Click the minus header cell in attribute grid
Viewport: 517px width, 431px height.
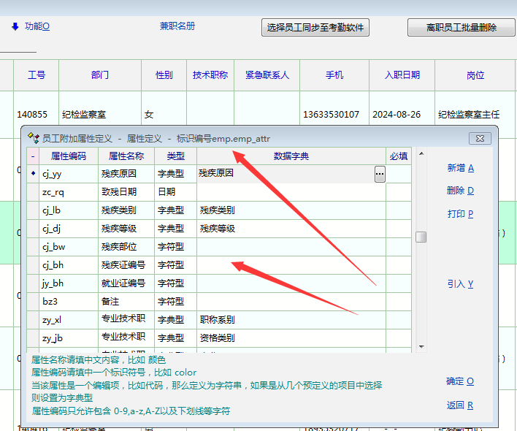(x=32, y=156)
